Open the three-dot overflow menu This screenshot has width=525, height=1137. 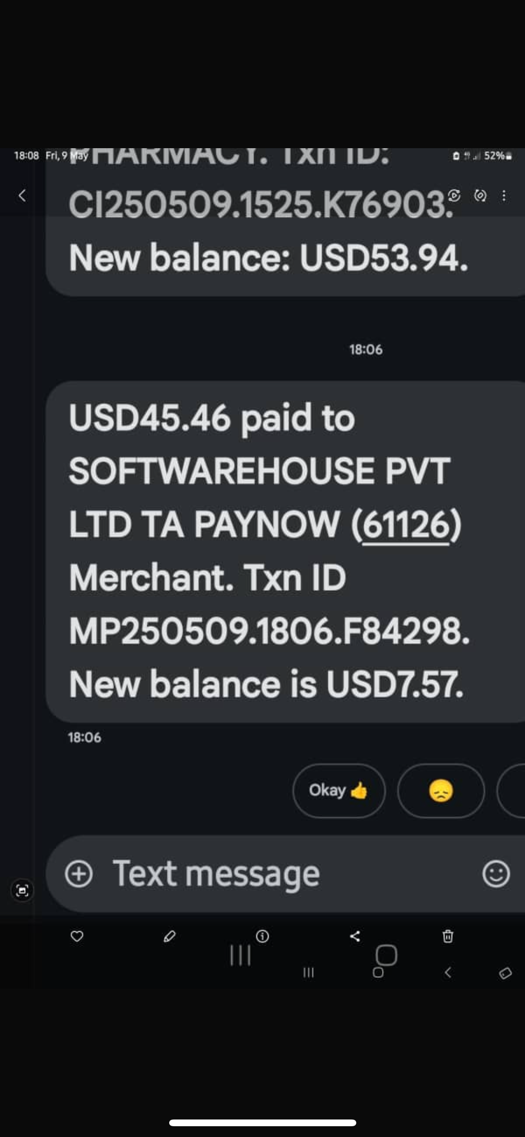click(x=504, y=195)
